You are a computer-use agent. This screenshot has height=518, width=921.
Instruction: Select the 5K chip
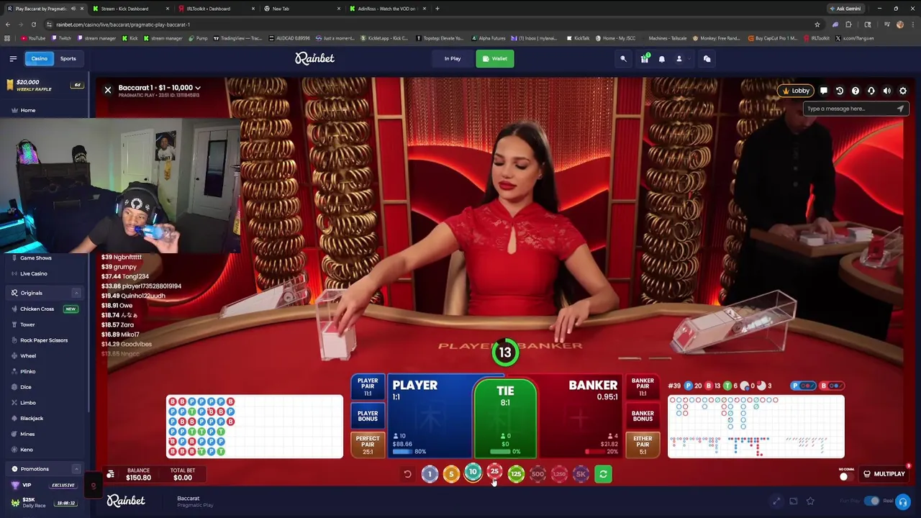(x=581, y=473)
